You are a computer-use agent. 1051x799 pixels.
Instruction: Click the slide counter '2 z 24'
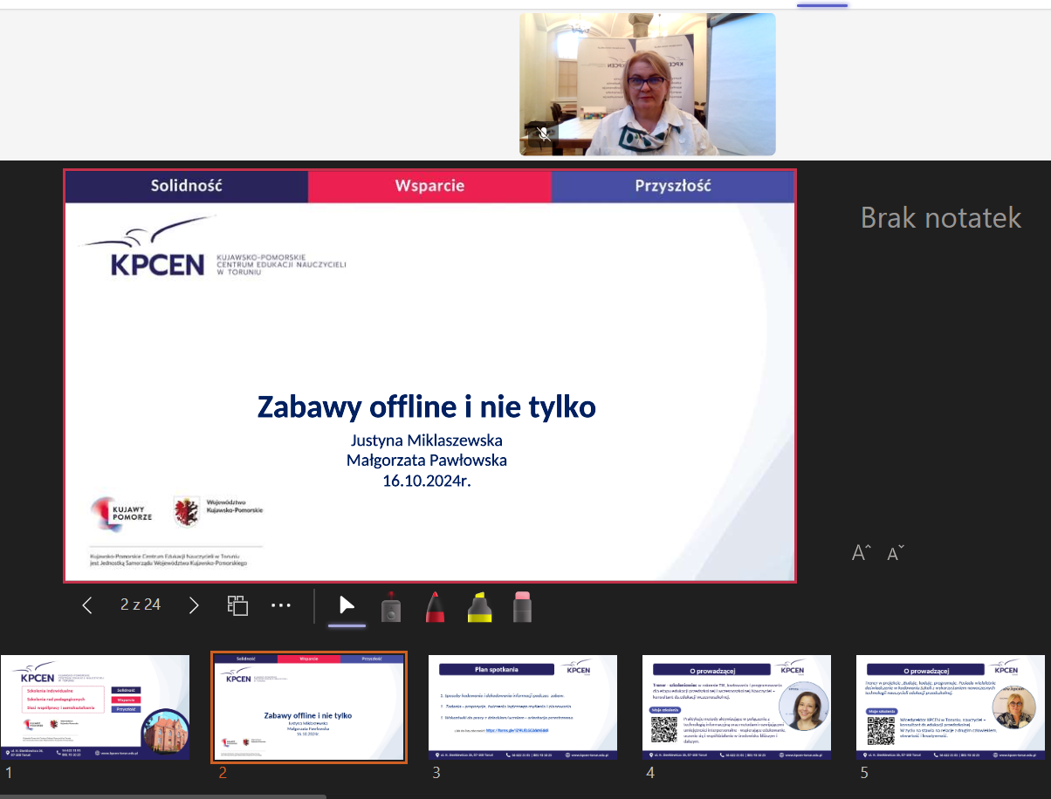[x=141, y=604]
